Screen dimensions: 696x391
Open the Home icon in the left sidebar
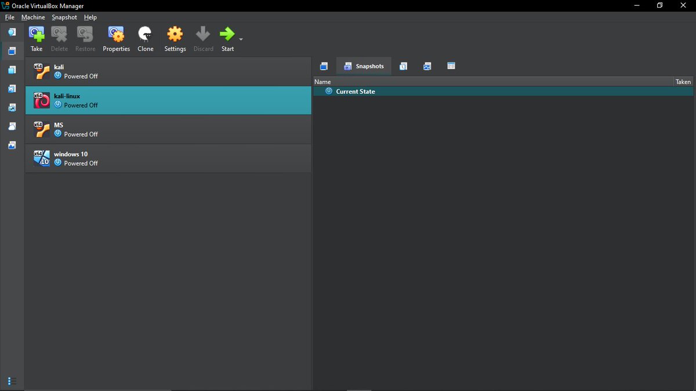12,32
